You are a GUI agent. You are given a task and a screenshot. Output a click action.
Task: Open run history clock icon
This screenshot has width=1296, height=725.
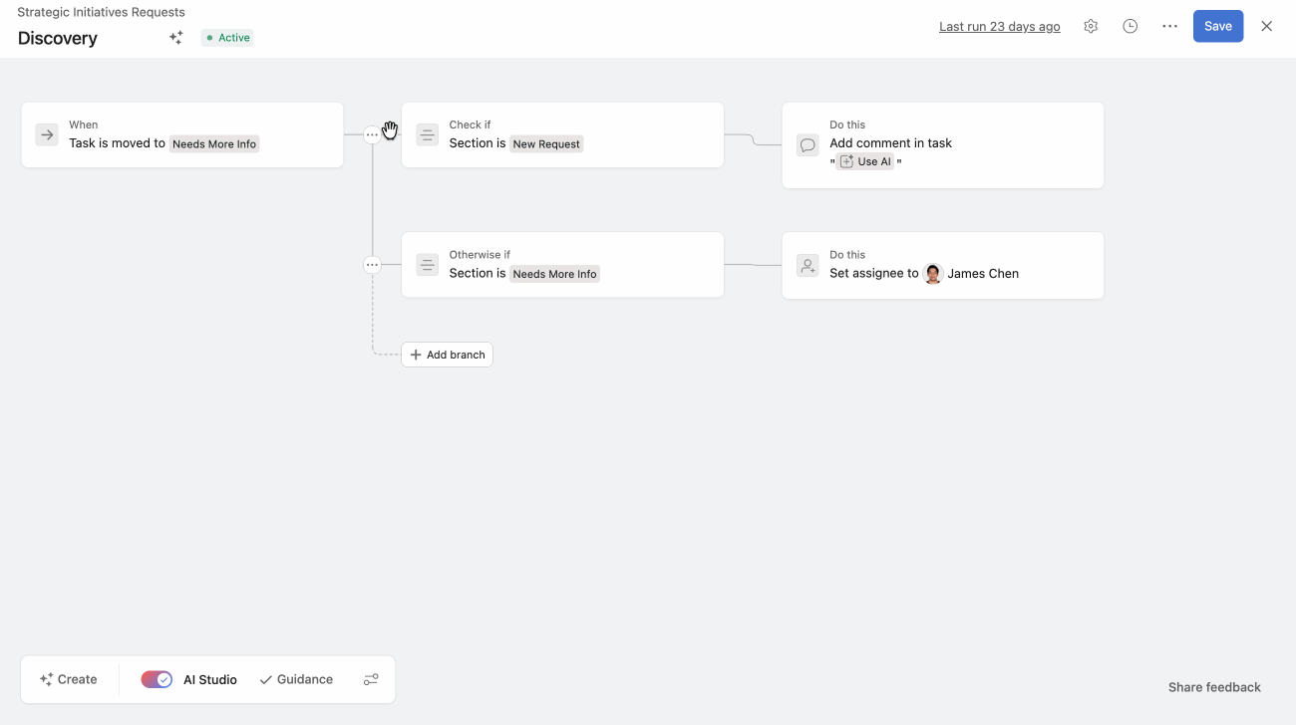1130,27
